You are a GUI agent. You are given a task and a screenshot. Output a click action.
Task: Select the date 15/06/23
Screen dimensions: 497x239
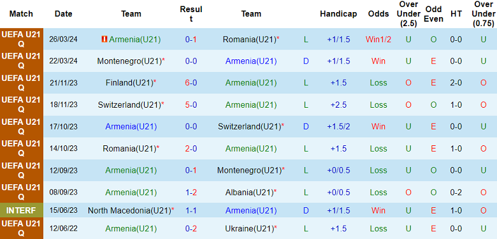tap(63, 210)
